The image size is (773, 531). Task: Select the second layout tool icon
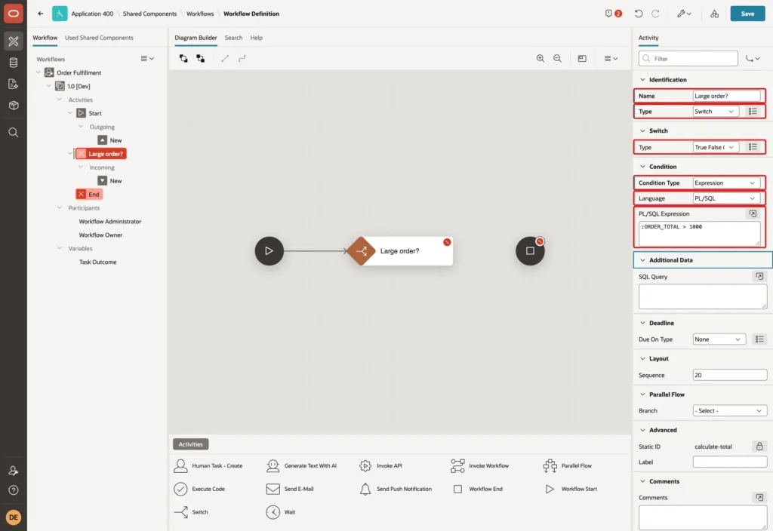click(x=200, y=58)
